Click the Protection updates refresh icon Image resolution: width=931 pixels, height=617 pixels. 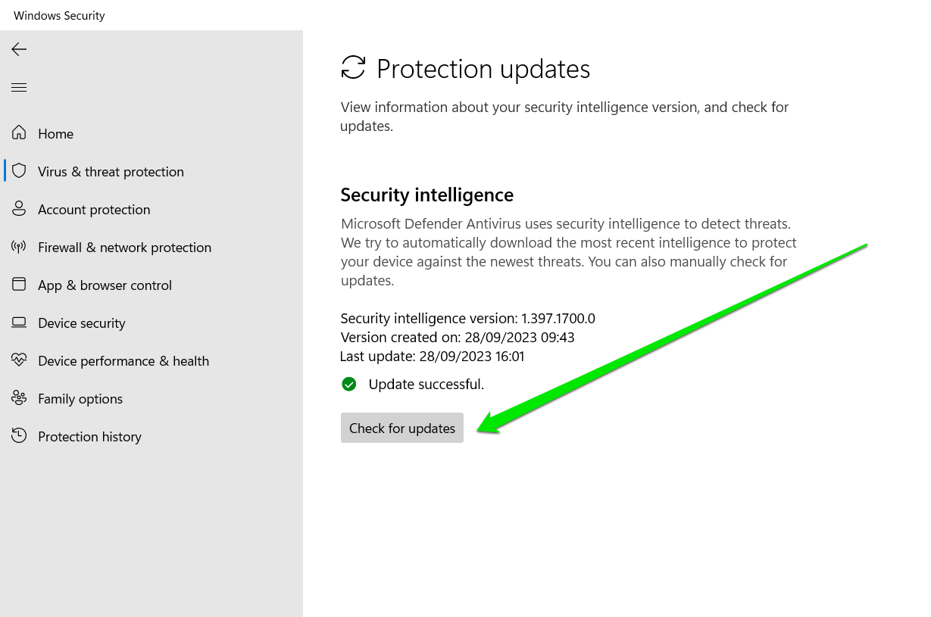(353, 67)
